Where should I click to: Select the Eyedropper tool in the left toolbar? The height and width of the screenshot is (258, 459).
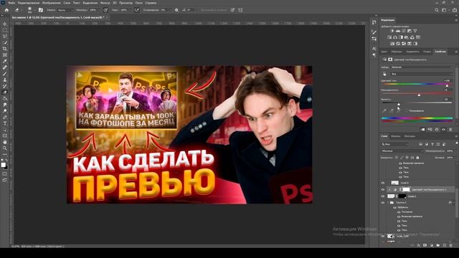point(5,61)
